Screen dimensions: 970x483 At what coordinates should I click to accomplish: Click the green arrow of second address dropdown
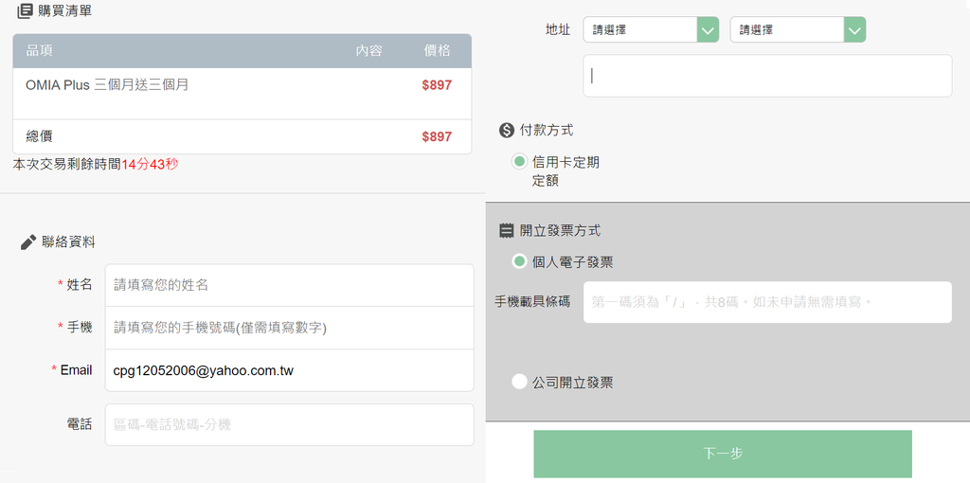pos(854,29)
